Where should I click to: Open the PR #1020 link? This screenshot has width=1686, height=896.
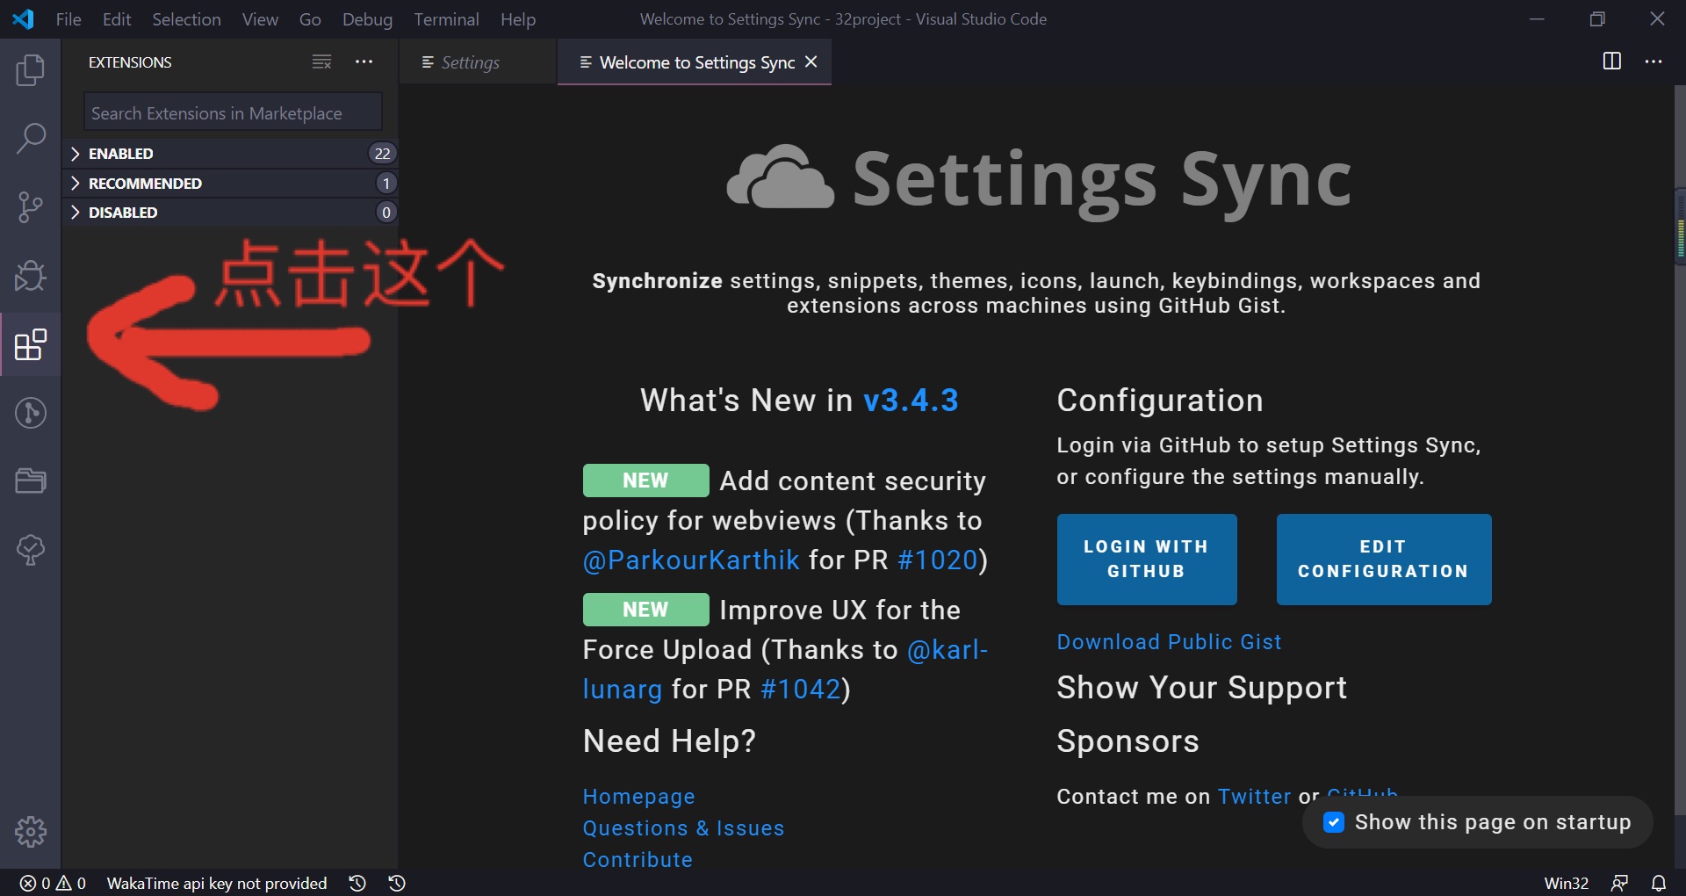(938, 560)
